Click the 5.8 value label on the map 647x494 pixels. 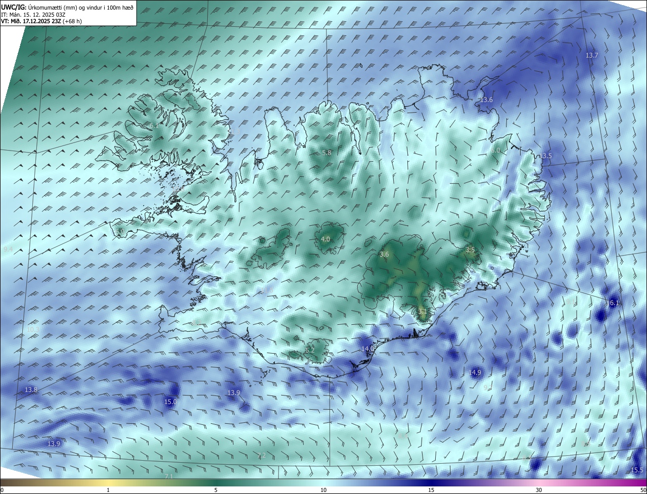(x=327, y=153)
